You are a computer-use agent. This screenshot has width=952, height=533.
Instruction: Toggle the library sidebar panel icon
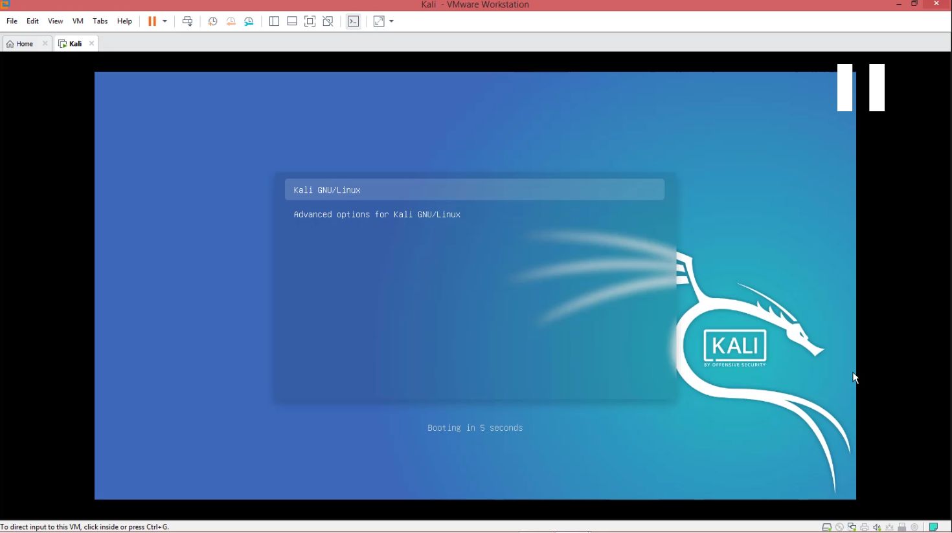coord(274,21)
